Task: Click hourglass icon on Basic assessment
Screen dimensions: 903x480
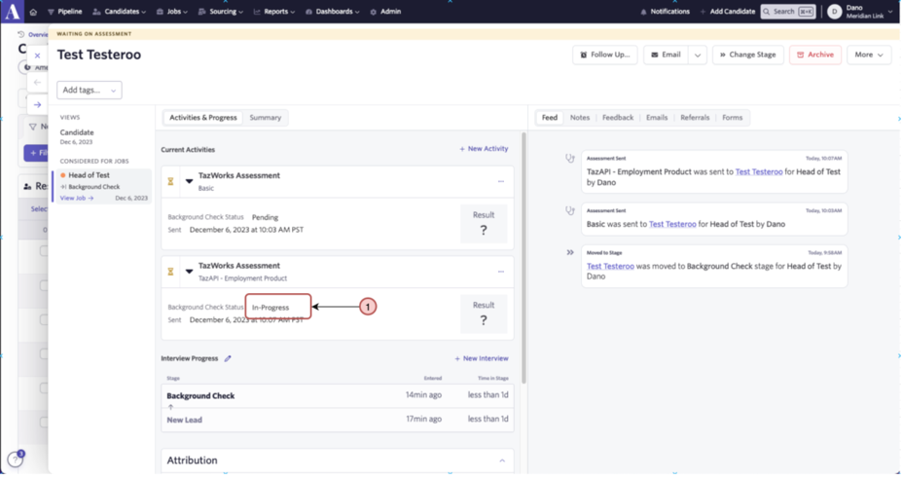Action: [170, 181]
